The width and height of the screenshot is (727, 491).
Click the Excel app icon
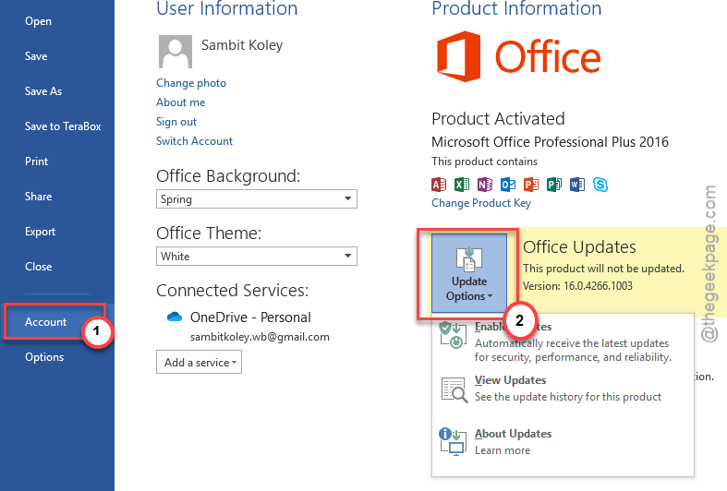462,185
